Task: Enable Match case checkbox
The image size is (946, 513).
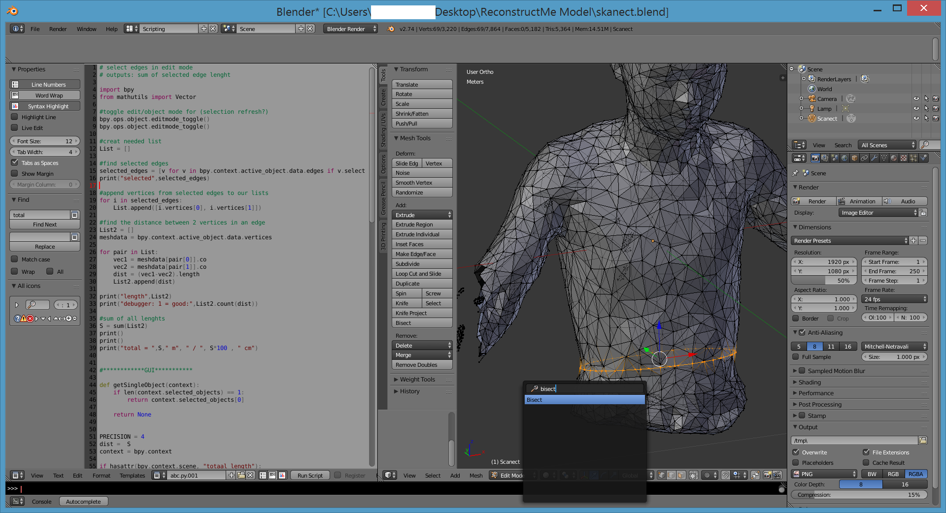Action: pos(15,259)
